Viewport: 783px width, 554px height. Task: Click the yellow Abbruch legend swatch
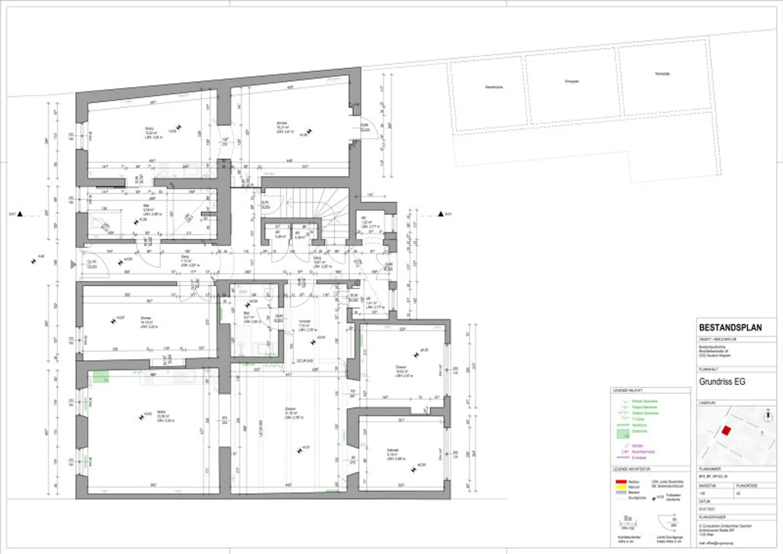(621, 487)
